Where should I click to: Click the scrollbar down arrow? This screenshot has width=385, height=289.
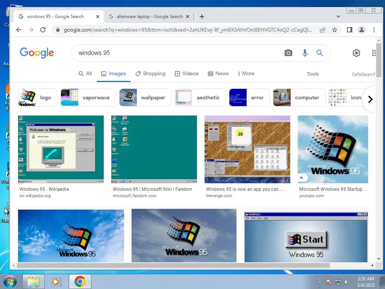click(x=379, y=259)
